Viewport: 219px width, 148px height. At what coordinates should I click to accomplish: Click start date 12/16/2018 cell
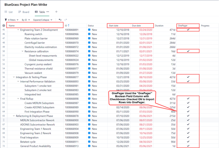coord(123,34)
